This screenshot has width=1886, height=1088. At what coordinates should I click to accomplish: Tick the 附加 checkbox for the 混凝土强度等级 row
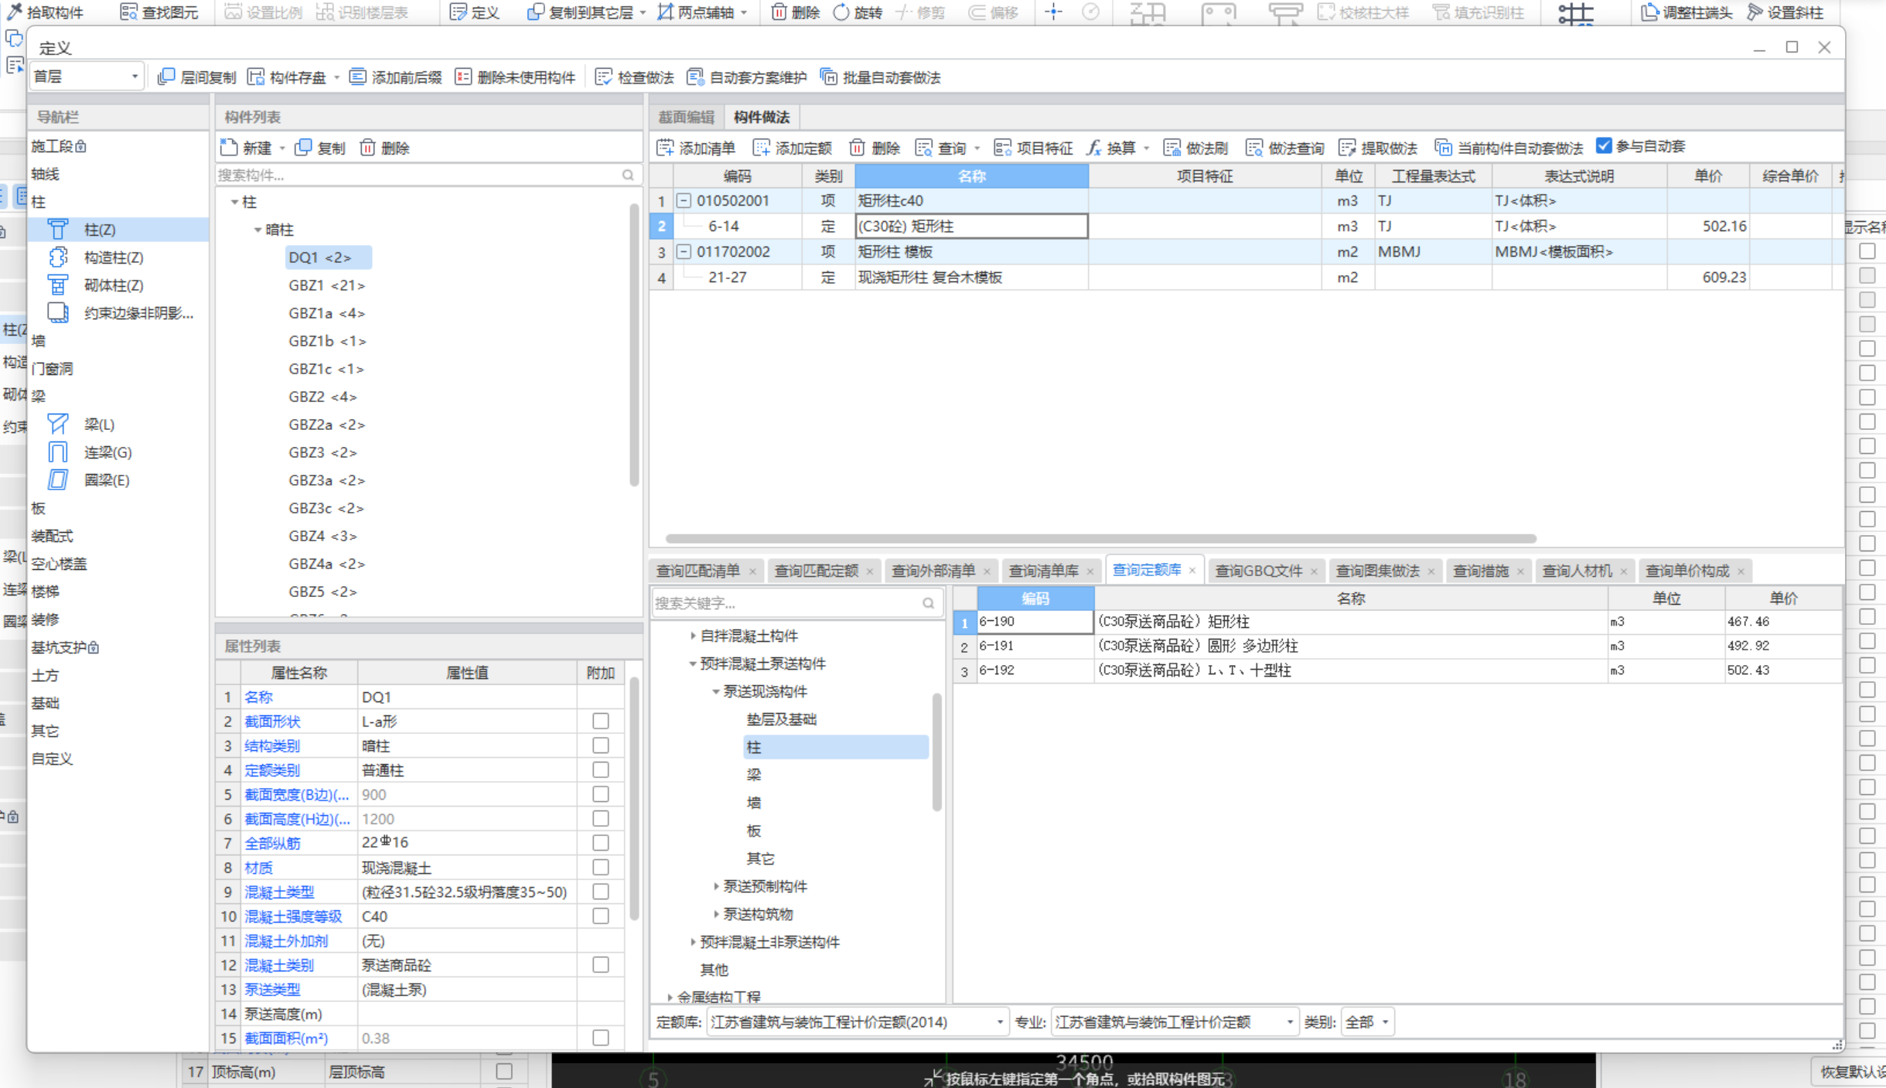pos(601,916)
